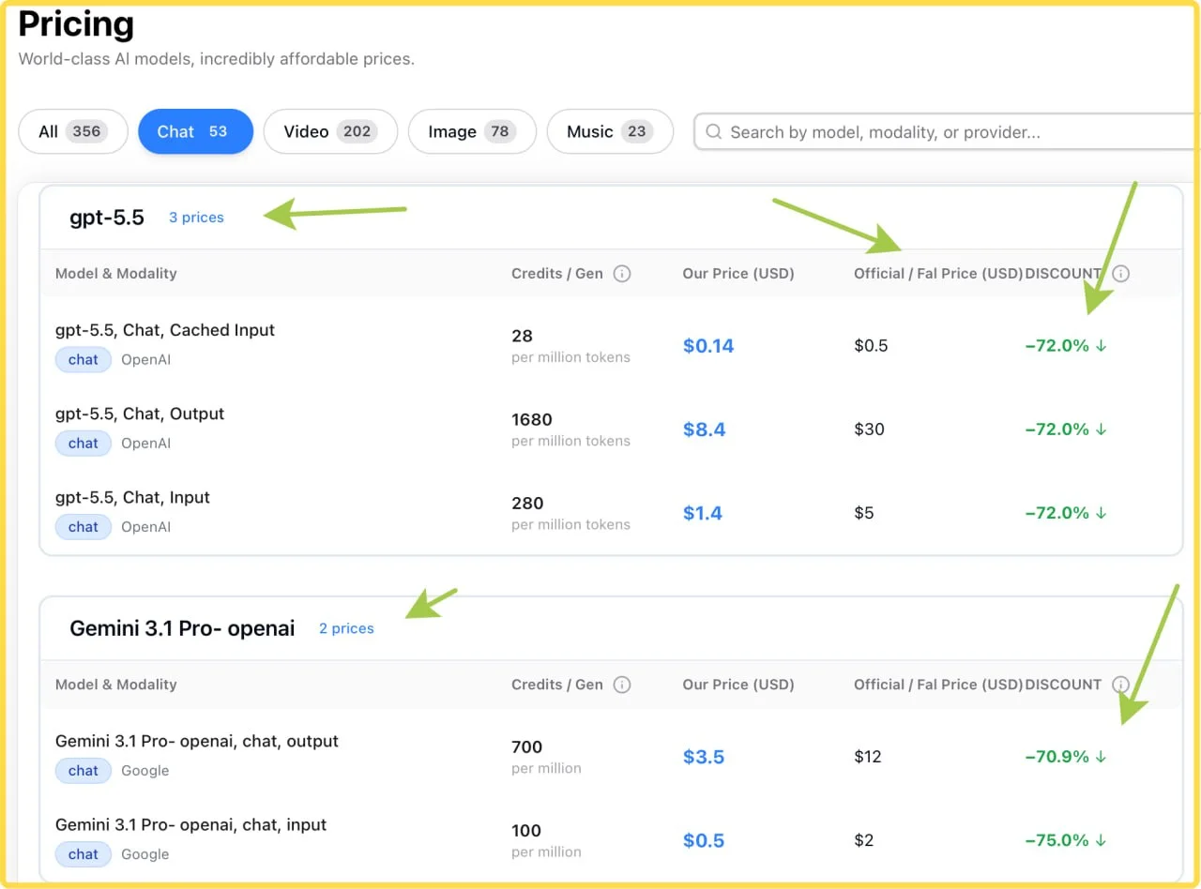1201x889 pixels.
Task: Select the Chat 53 filter tab
Action: pyautogui.click(x=195, y=131)
